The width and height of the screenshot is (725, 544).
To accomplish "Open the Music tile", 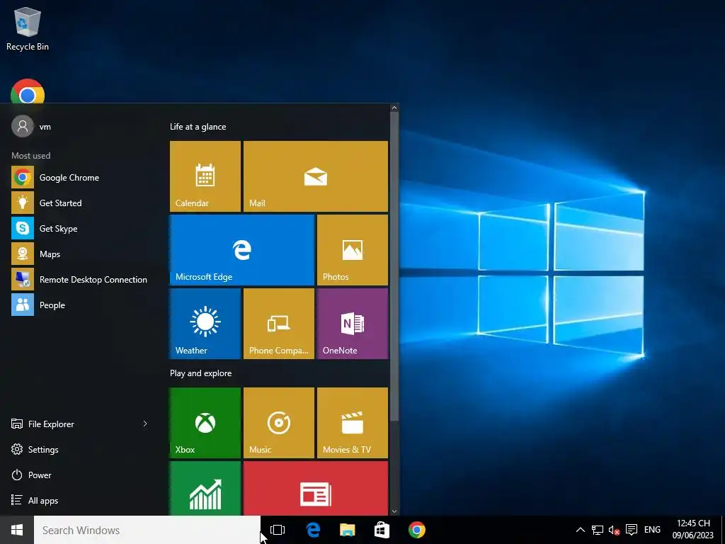I will (x=279, y=423).
